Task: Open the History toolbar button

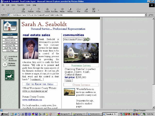Action: tap(70, 10)
